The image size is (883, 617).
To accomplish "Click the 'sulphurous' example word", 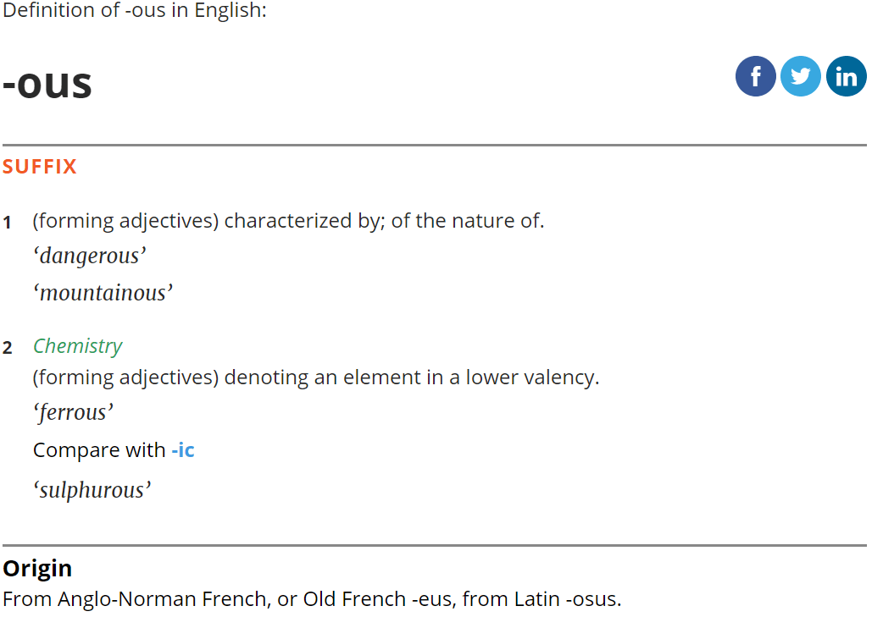I will point(92,490).
